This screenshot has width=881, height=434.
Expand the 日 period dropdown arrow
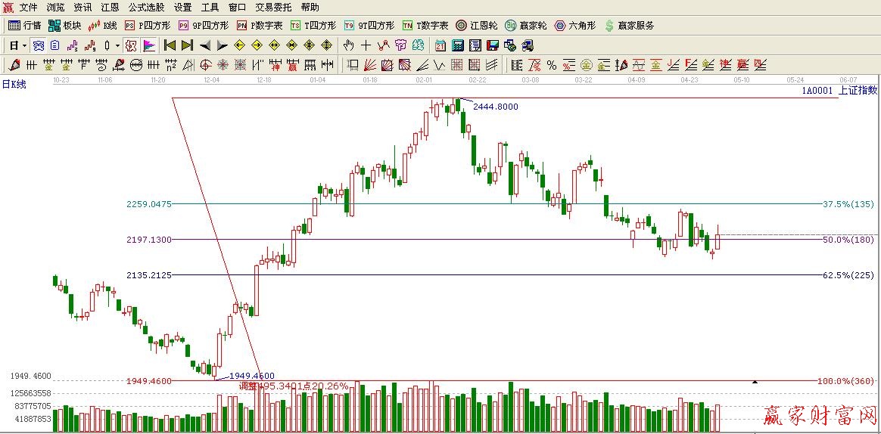point(24,45)
